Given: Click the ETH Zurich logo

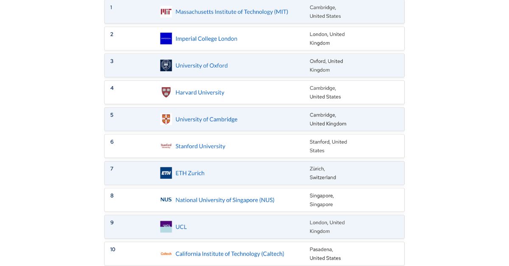Looking at the screenshot, I should (x=166, y=173).
